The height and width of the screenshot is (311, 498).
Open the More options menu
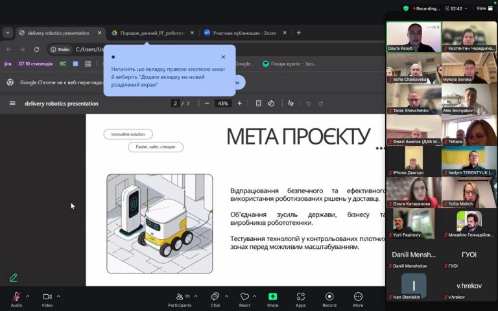(358, 297)
